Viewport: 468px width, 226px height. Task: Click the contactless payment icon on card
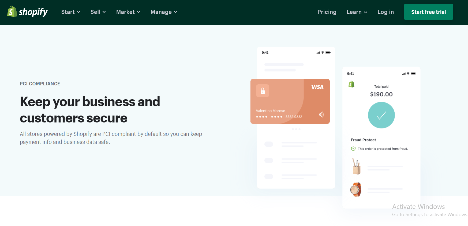[x=321, y=114]
